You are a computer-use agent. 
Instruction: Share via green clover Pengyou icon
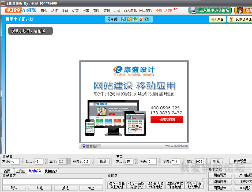point(135,19)
